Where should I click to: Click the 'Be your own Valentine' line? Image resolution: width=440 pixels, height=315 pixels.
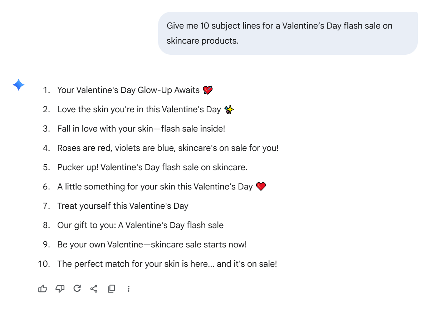pyautogui.click(x=145, y=244)
